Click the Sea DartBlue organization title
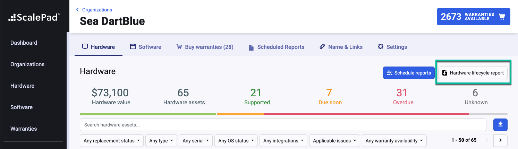Viewport: 518px width, 149px height. [112, 21]
